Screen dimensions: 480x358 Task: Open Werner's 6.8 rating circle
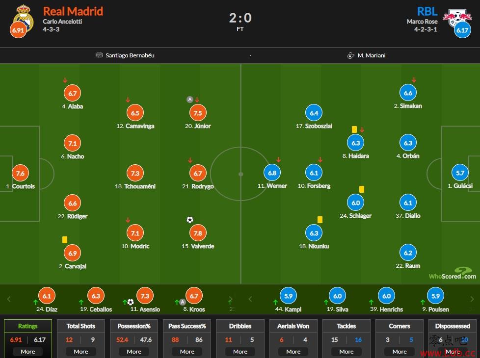pos(272,173)
